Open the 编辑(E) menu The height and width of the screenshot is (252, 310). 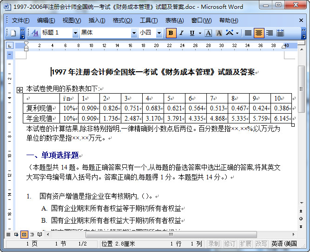pos(46,20)
